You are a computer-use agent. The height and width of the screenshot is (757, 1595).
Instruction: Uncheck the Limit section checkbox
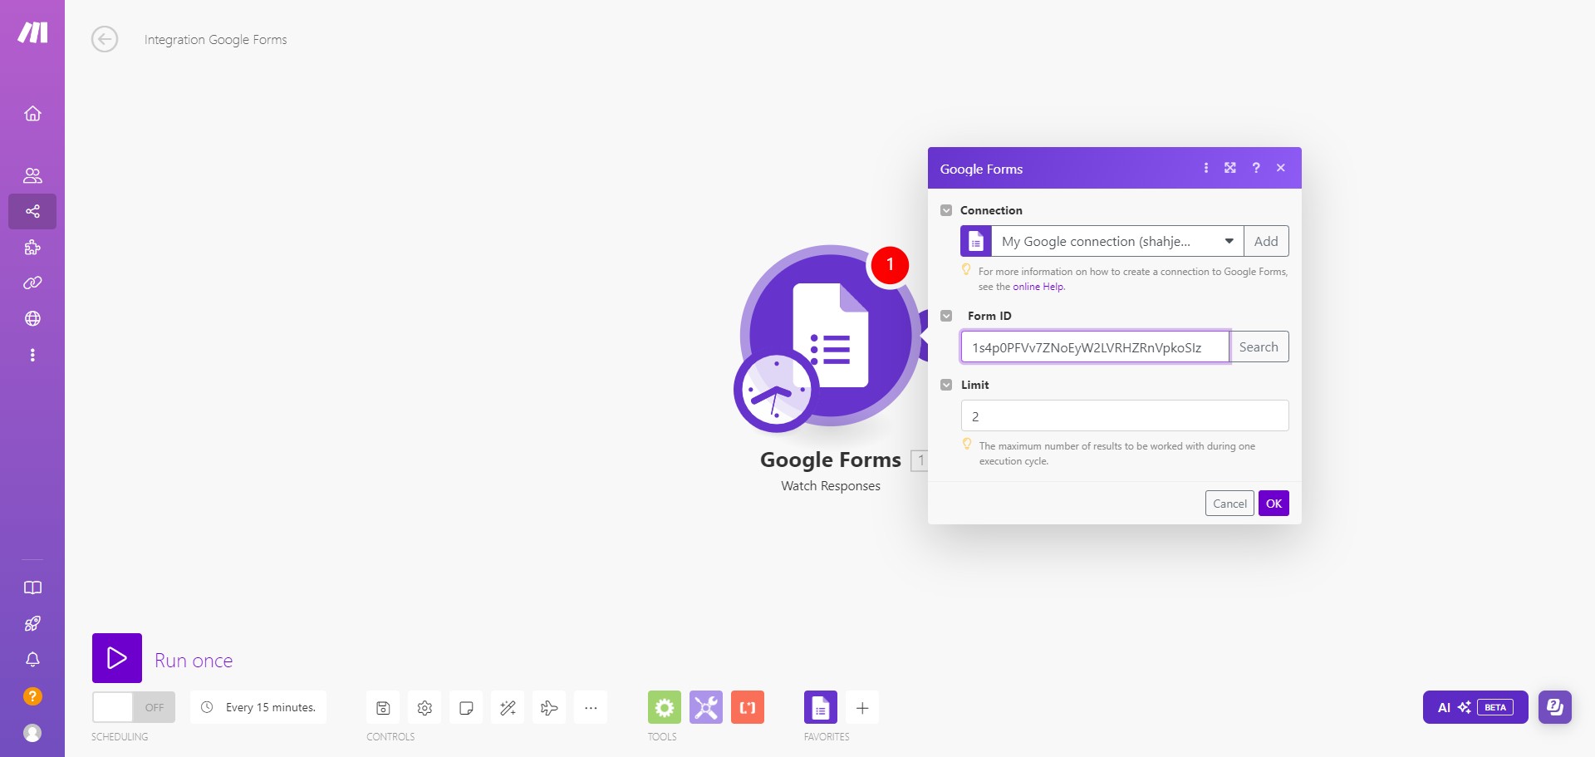click(x=946, y=385)
